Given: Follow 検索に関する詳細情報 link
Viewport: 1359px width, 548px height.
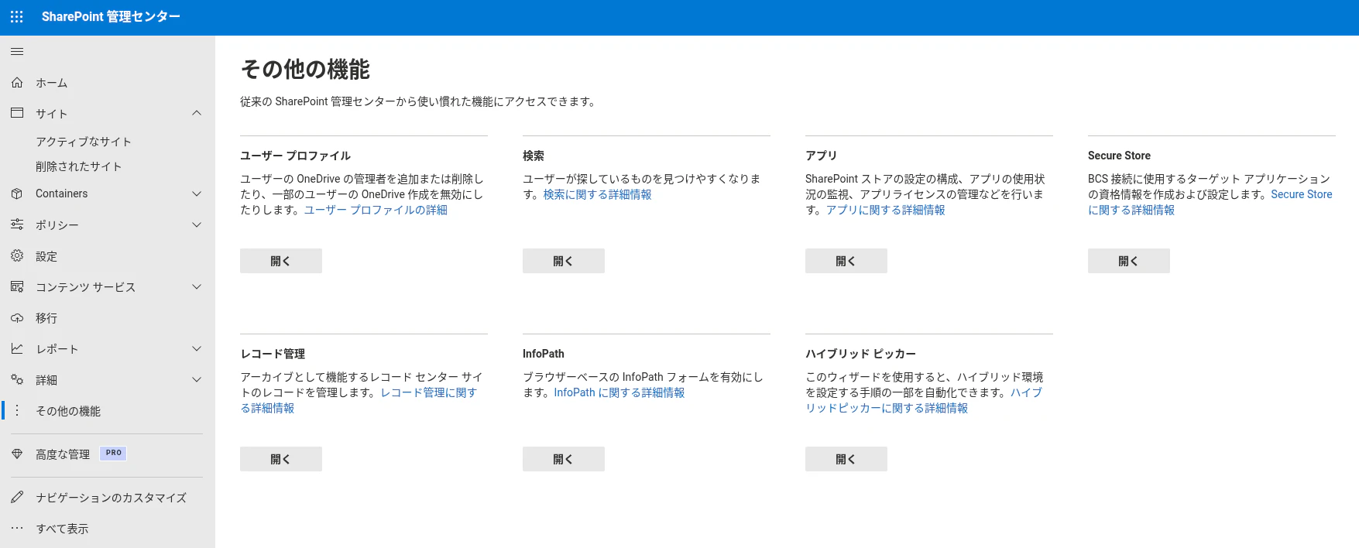Looking at the screenshot, I should [597, 194].
